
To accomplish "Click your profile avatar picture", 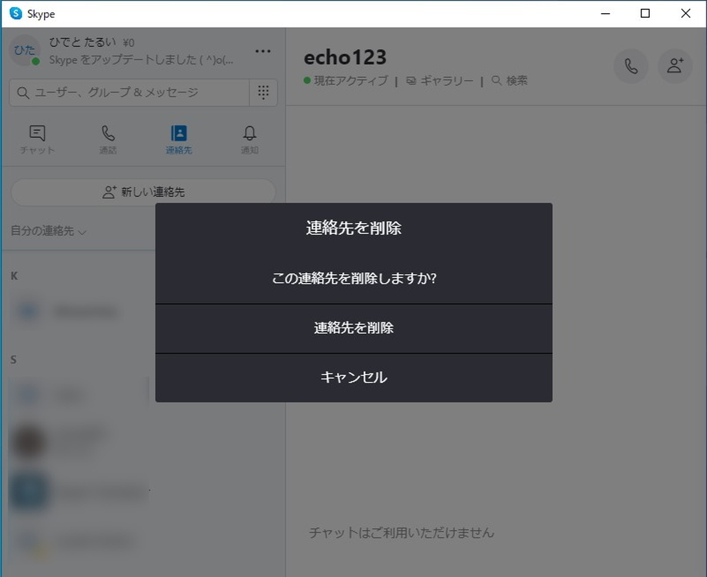I will point(25,50).
